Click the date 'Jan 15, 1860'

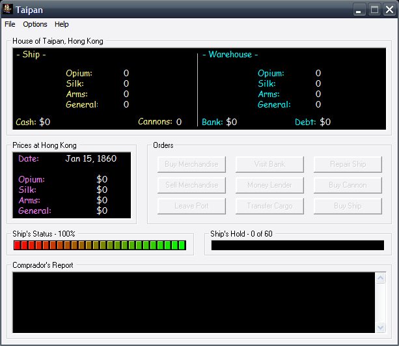point(91,158)
